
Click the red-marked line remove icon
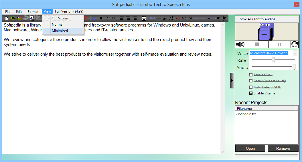pos(177,19)
